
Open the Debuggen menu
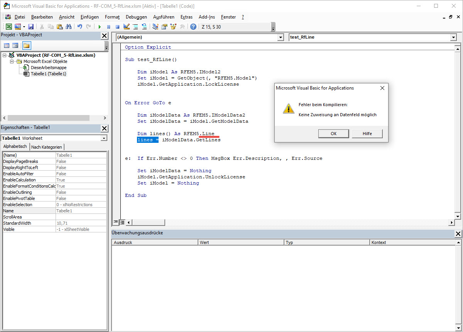click(x=136, y=17)
